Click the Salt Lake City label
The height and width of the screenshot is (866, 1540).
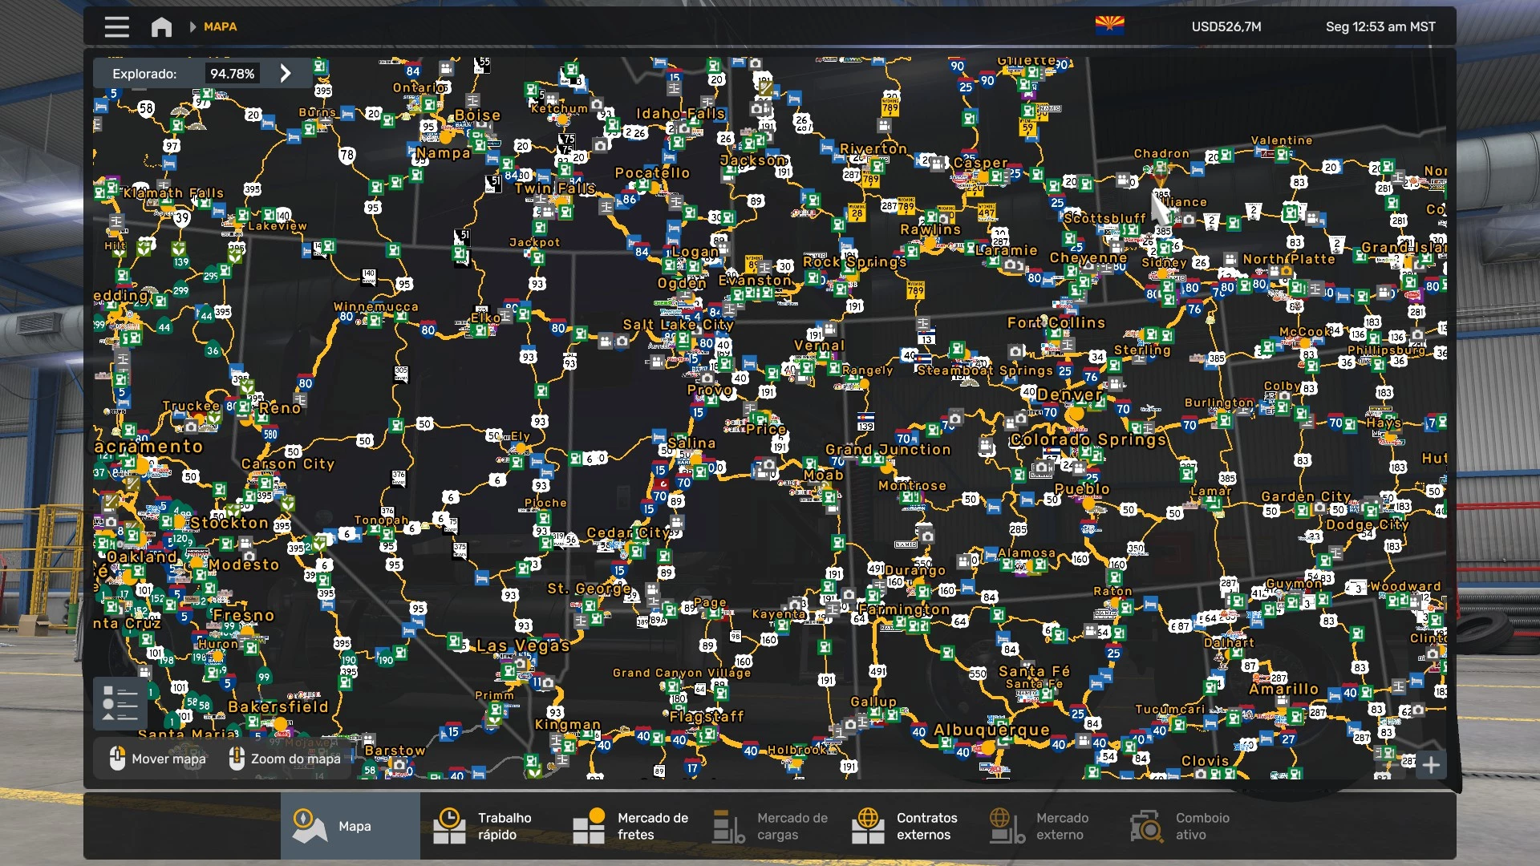678,325
